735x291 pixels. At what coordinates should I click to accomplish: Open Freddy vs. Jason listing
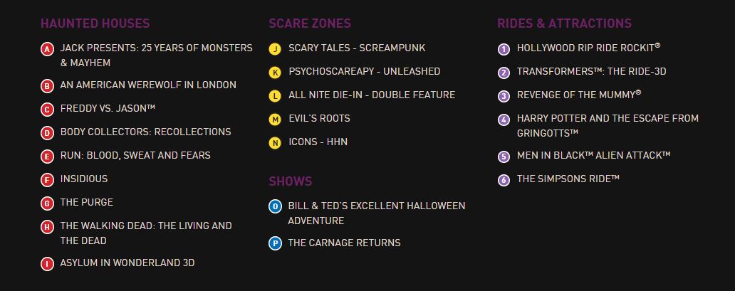click(x=108, y=109)
